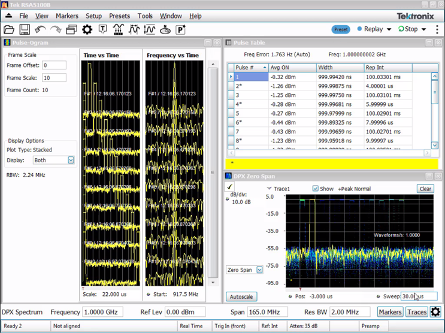Click the Clear button in DPX panel
This screenshot has width=445, height=333.
point(425,189)
